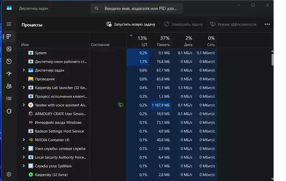This screenshot has width=286, height=181.
Task: Open Task Manager settings gear
Action: [x=9, y=175]
